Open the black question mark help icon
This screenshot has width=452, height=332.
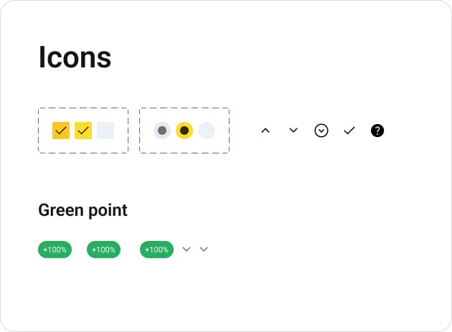(377, 131)
